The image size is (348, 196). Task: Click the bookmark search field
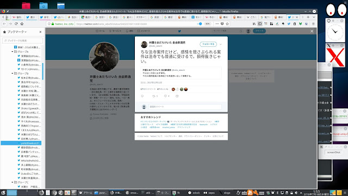(x=22, y=40)
